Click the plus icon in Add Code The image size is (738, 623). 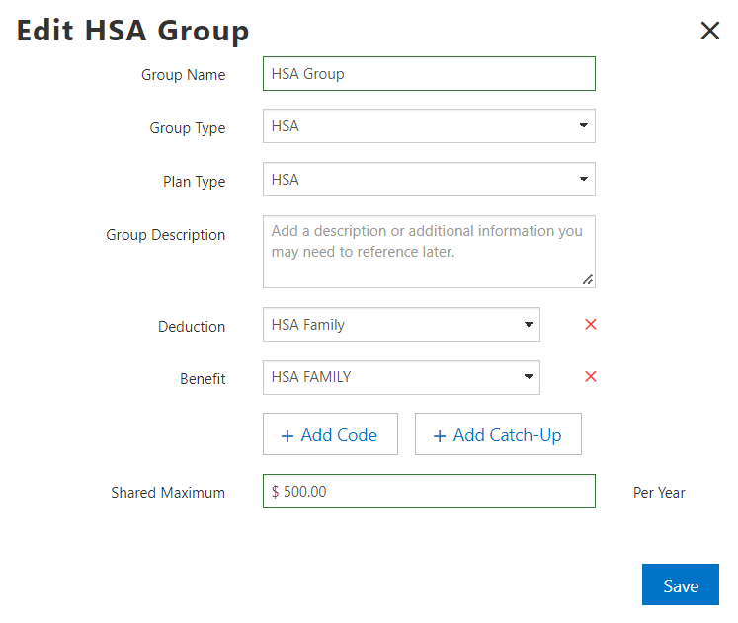tap(287, 436)
